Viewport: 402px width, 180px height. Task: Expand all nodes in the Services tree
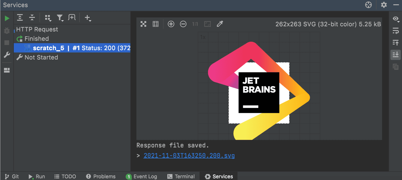pyautogui.click(x=20, y=18)
